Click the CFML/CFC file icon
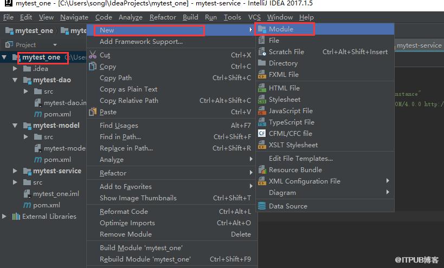Screen dimensions: 444x268 pos(262,133)
